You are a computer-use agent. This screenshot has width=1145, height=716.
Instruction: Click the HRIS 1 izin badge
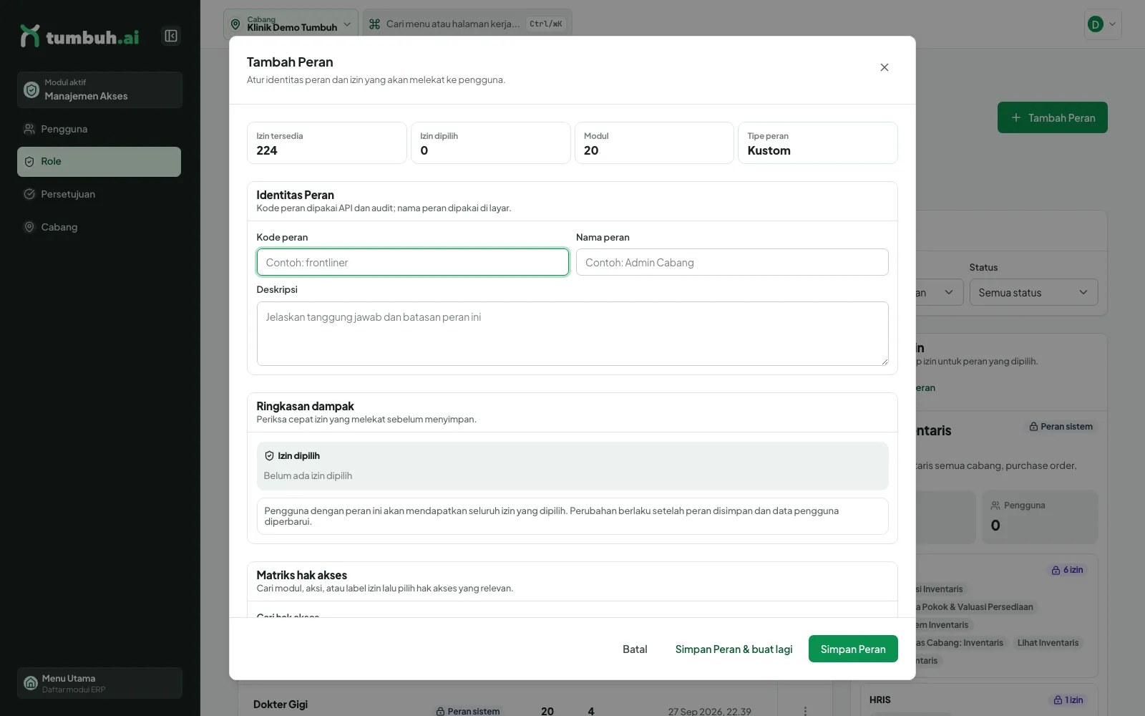pos(1068,700)
